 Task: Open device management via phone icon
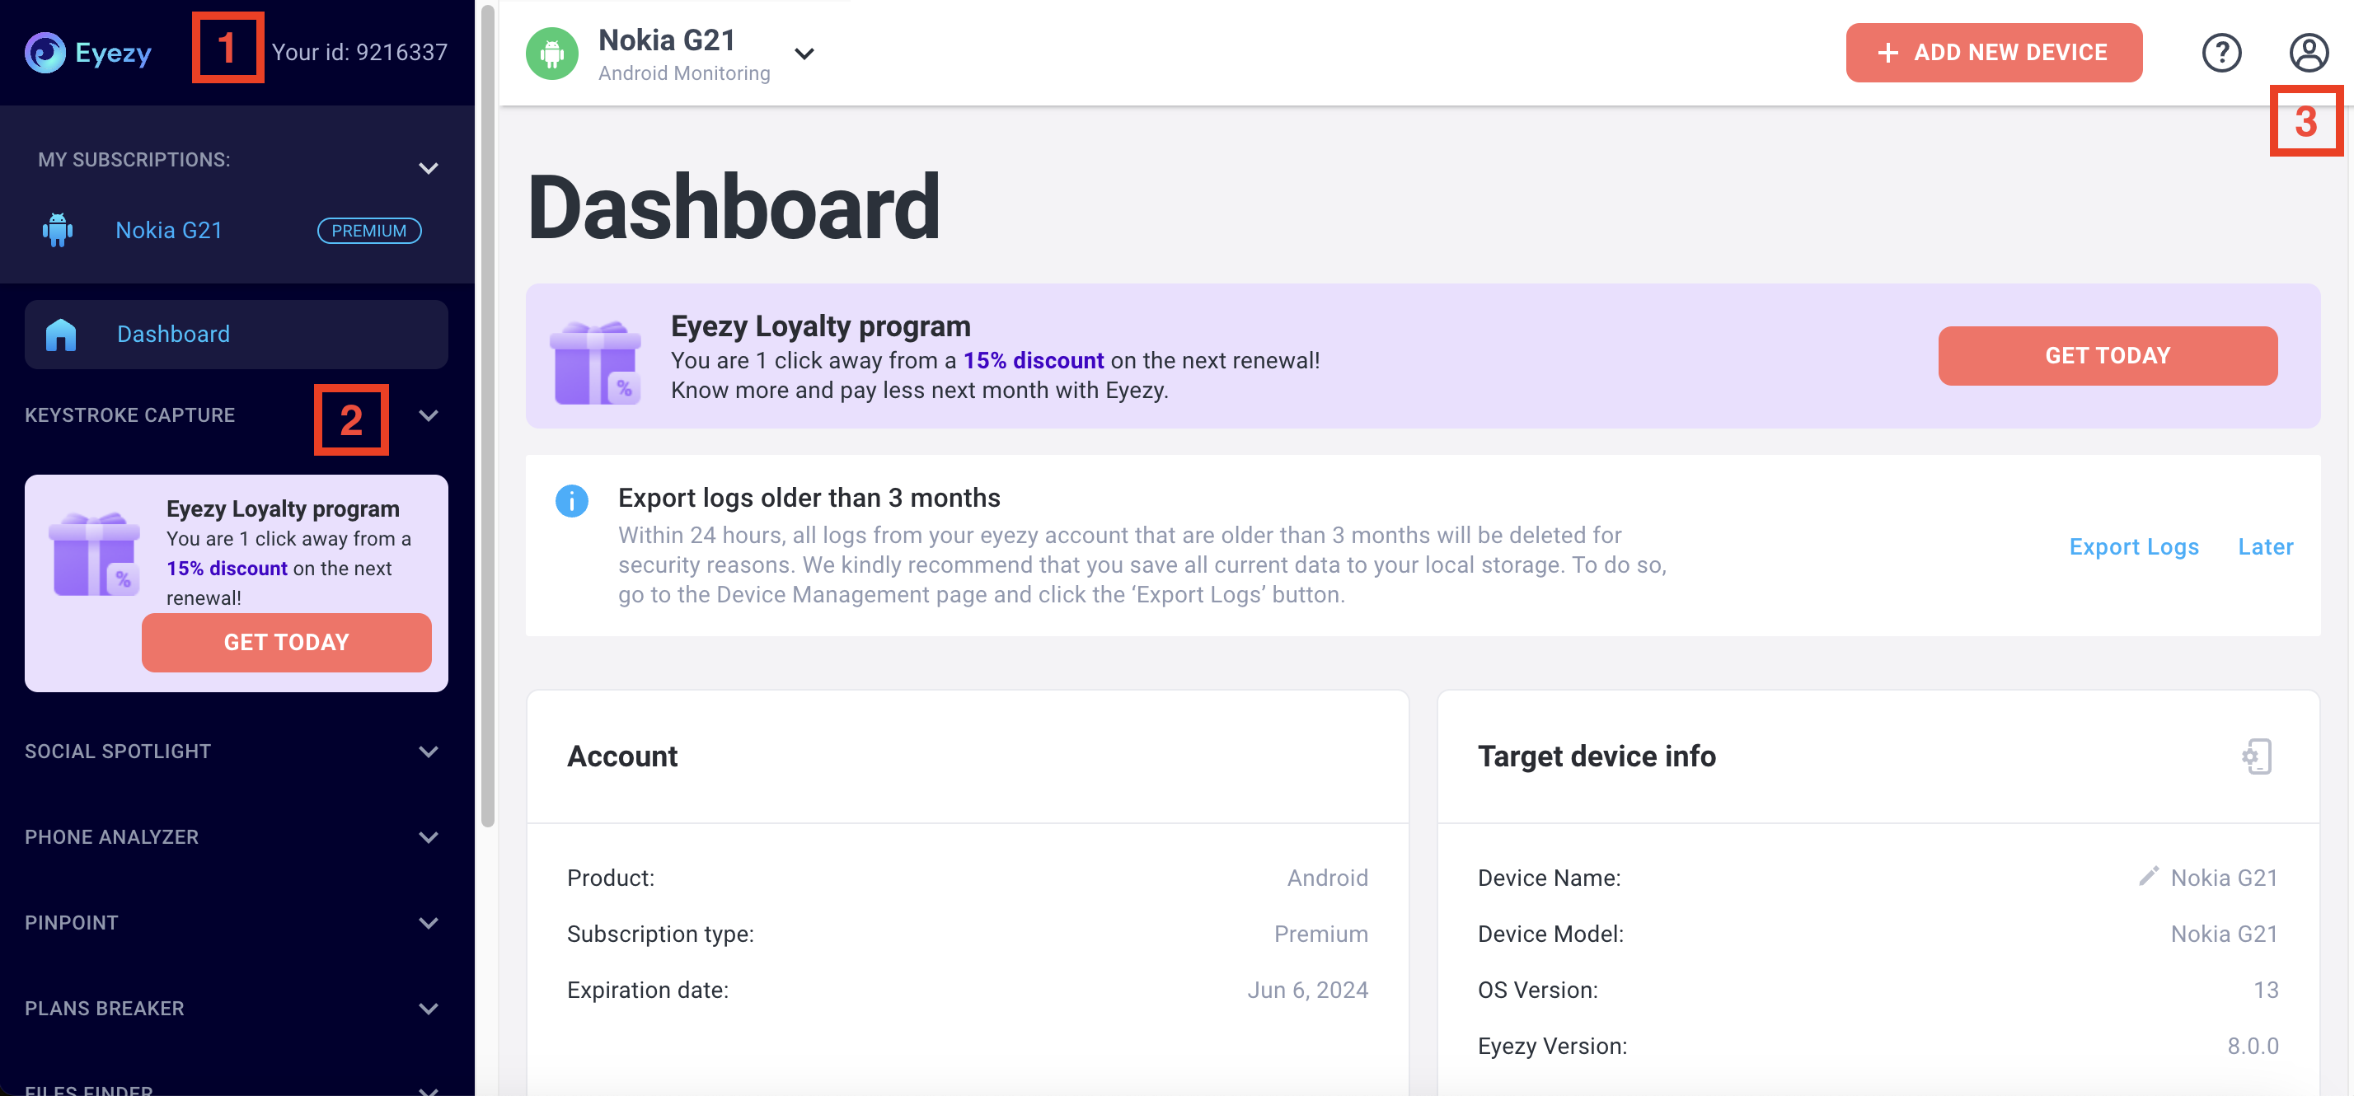[x=2257, y=756]
